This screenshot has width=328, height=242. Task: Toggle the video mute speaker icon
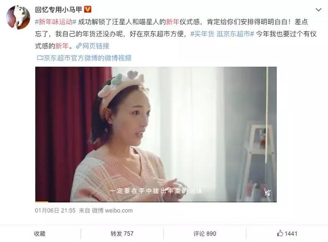[x=268, y=193]
